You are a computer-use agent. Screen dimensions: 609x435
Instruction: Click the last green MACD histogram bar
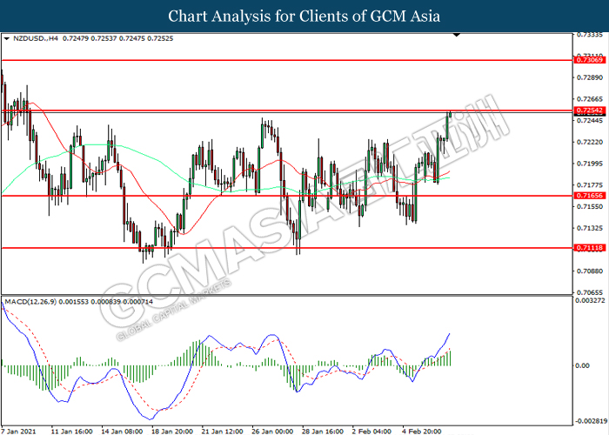451,357
